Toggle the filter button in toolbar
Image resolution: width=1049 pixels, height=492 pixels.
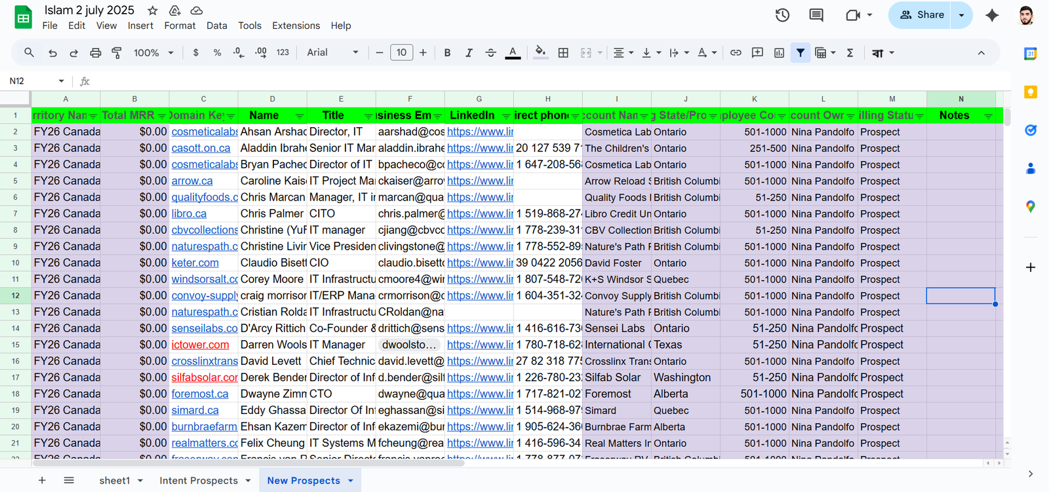[x=801, y=53]
